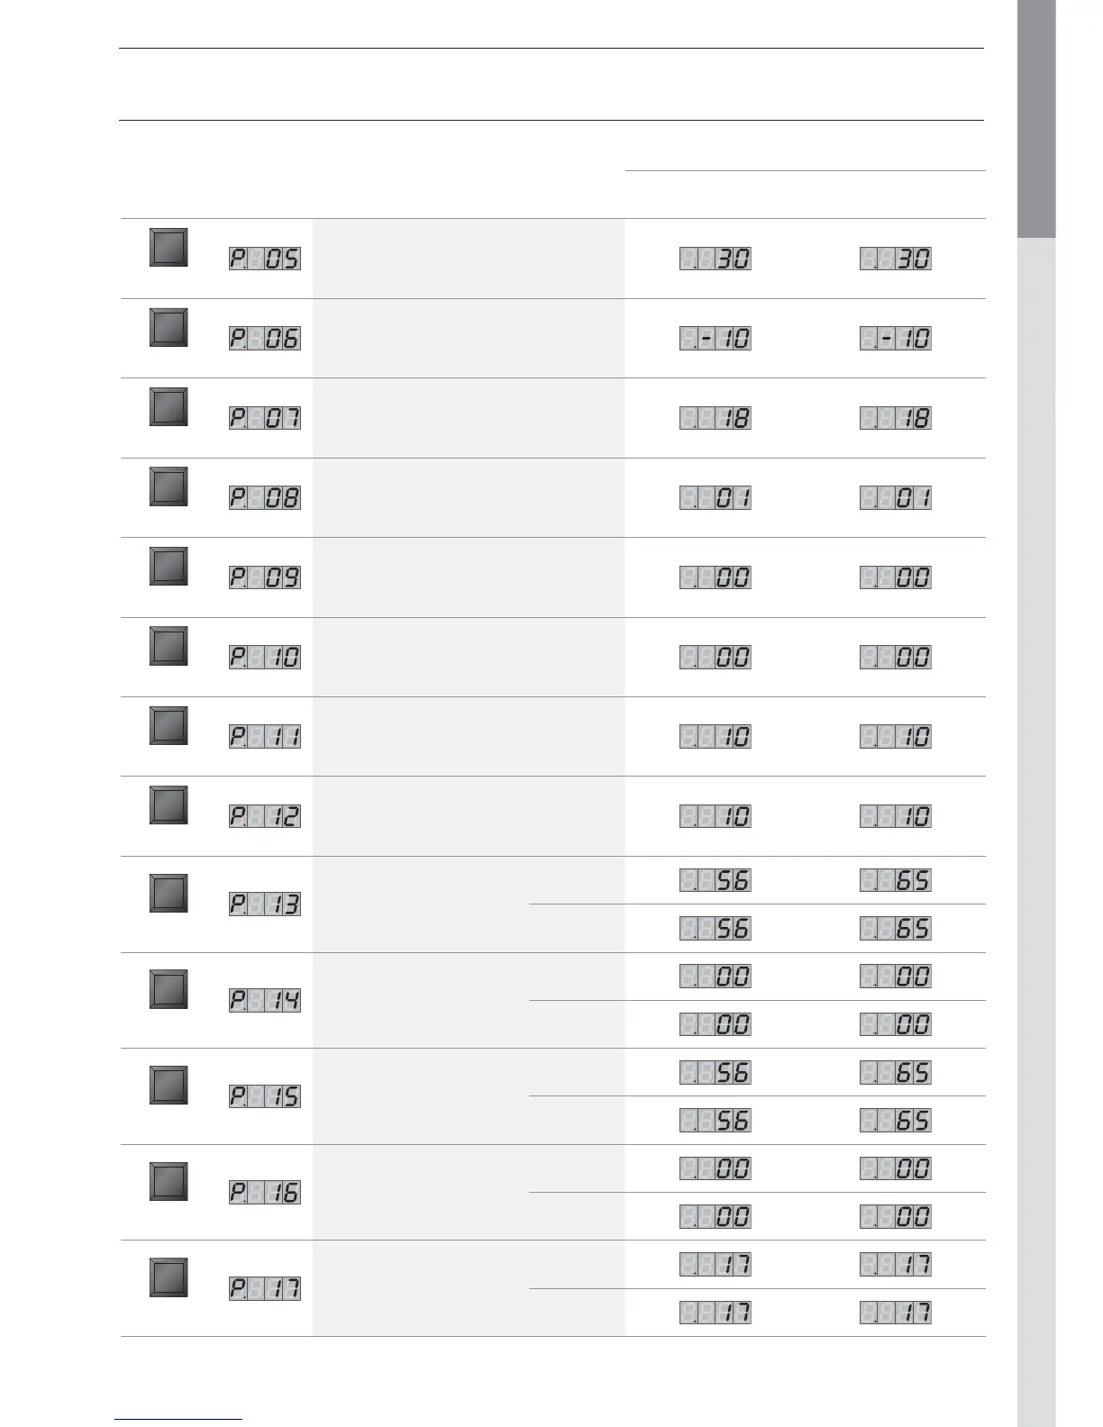Click the square button next to P.15
Screen dimensions: 1103x1427
tap(169, 1085)
